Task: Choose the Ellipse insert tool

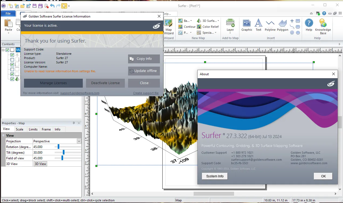Action: [x=298, y=33]
